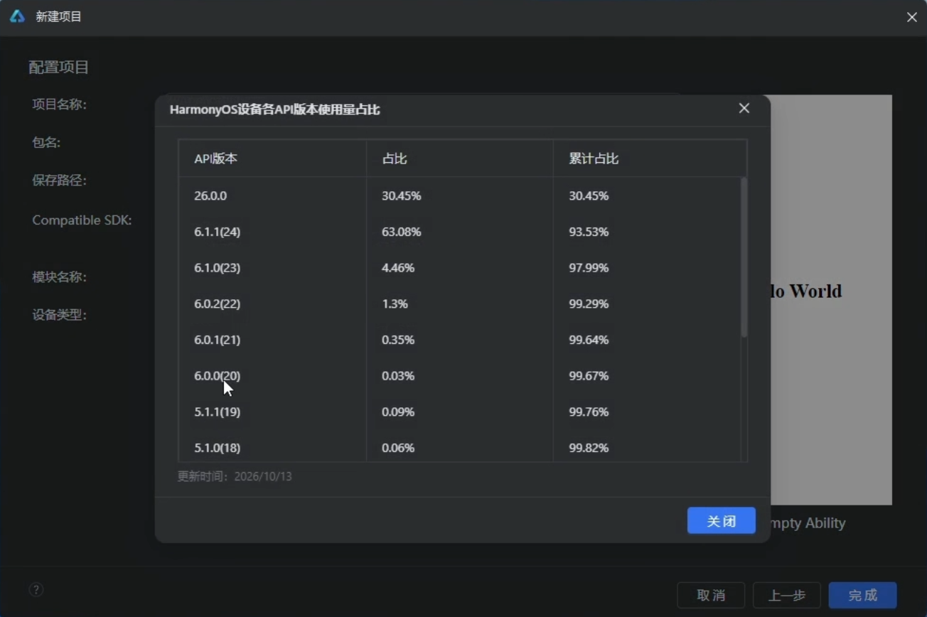Open the help question mark icon
927x617 pixels.
[36, 589]
